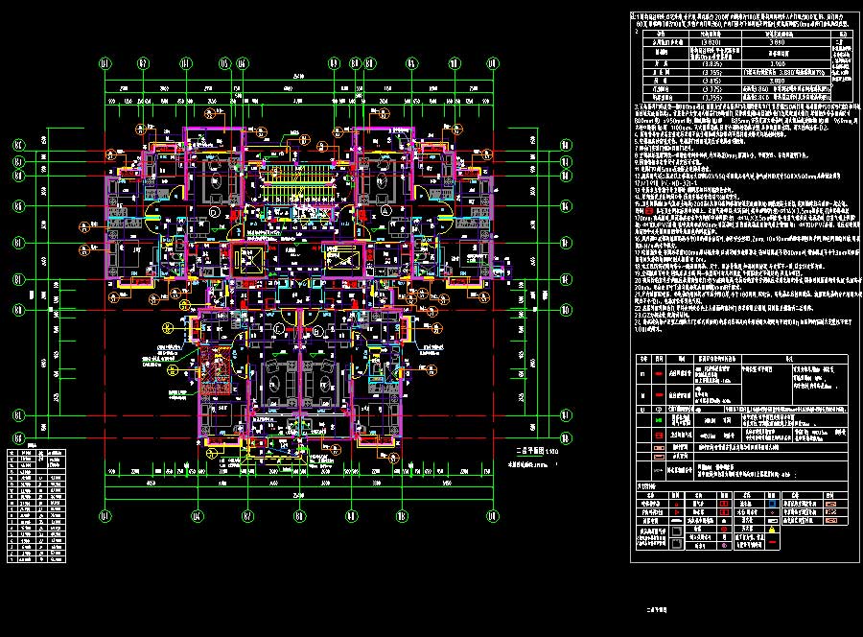Click the circled A unit label
The image size is (863, 637).
385,208
